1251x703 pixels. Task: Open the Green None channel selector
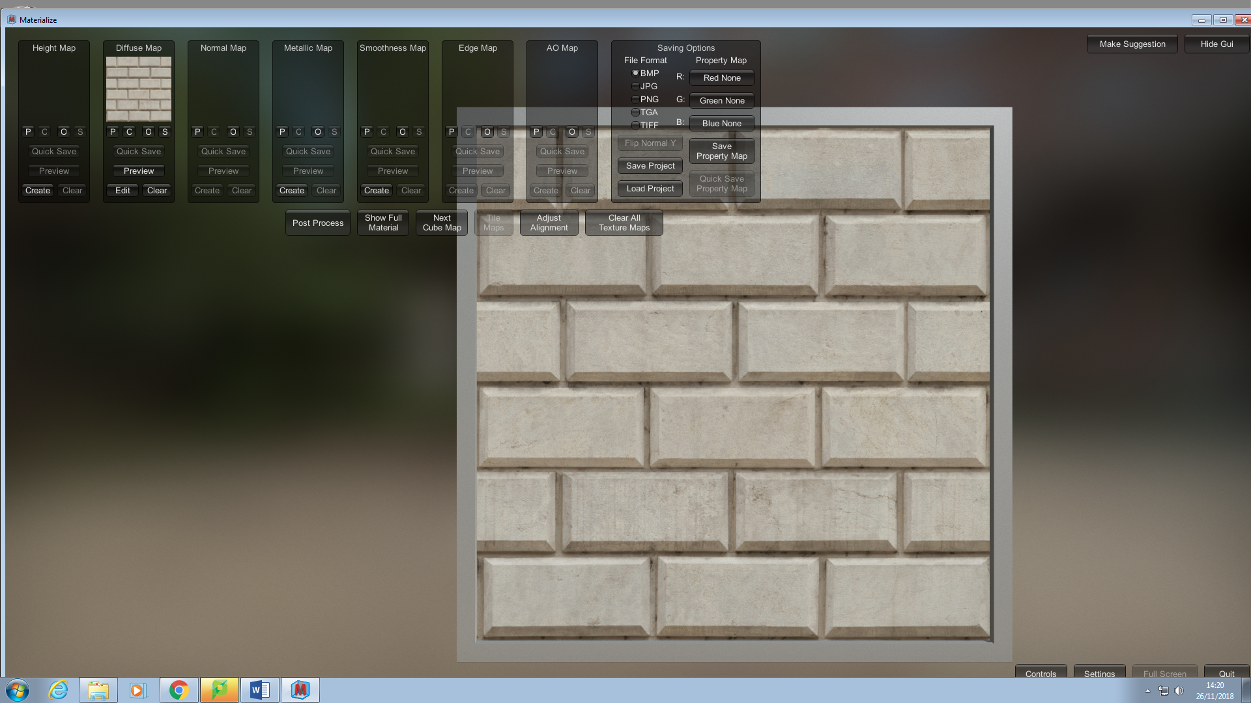point(721,100)
